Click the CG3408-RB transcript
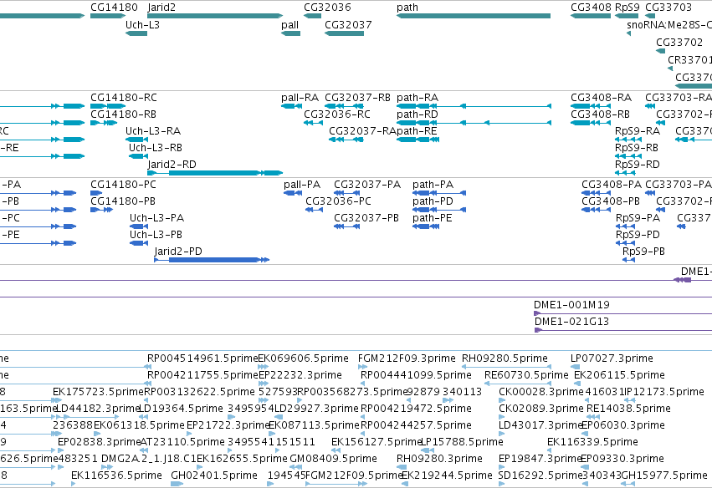This screenshot has height=488, width=712. [591, 123]
